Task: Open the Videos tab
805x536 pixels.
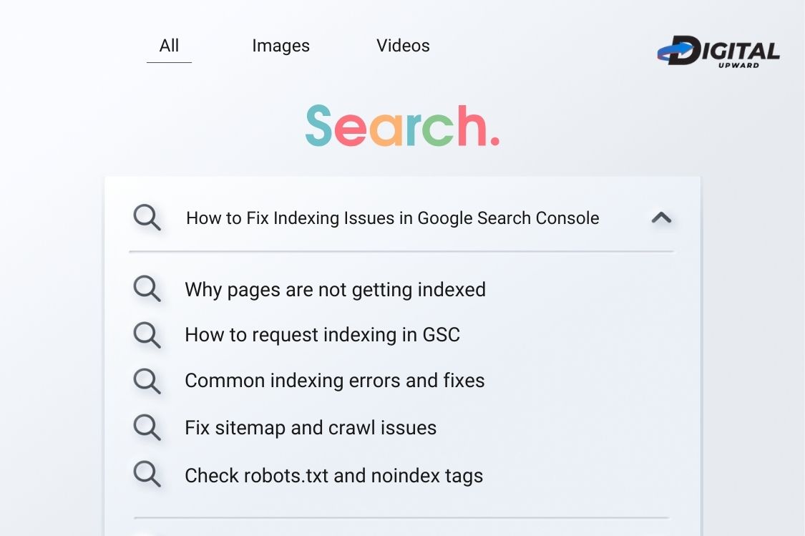Action: 403,45
